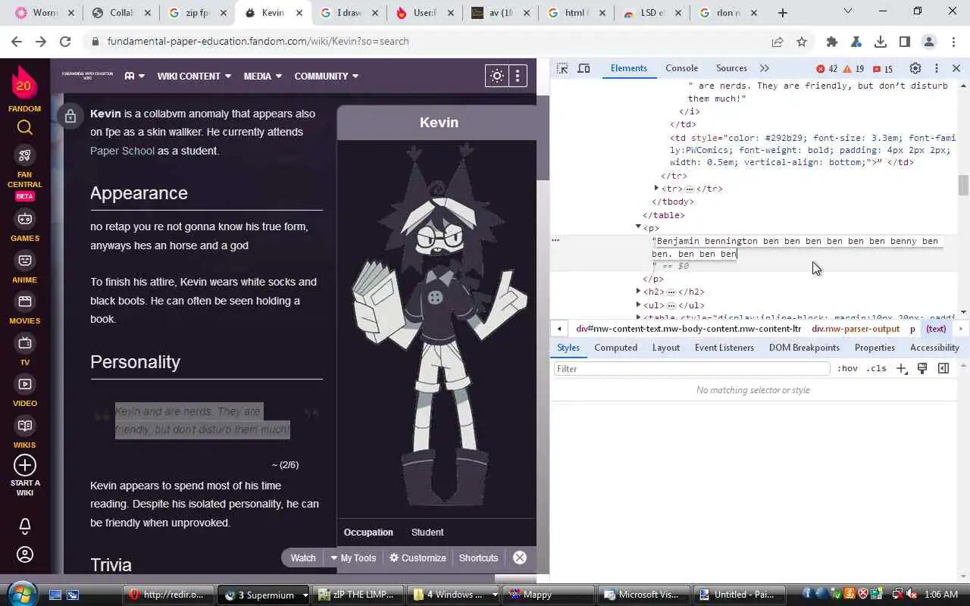The image size is (970, 606).
Task: Click the Watch toolbar button
Action: 303,558
